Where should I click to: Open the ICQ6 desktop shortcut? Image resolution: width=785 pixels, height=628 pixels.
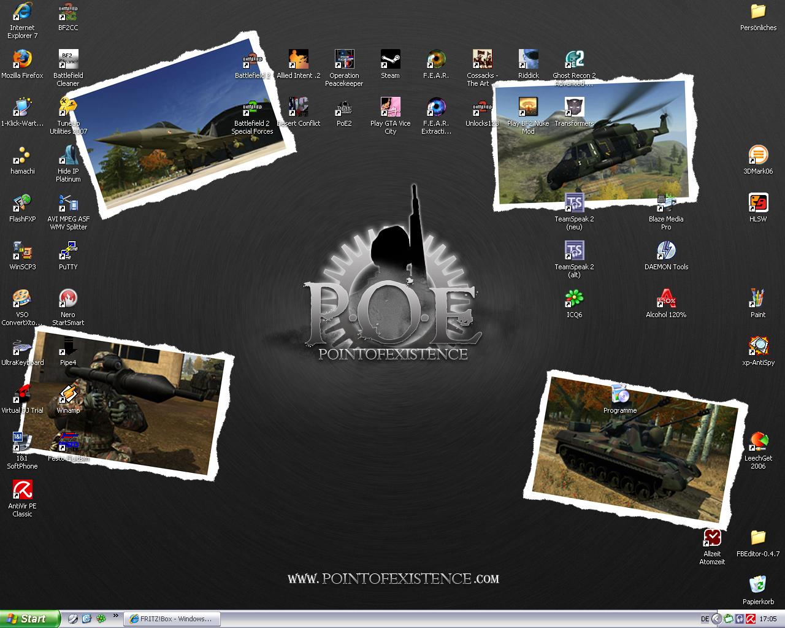574,299
